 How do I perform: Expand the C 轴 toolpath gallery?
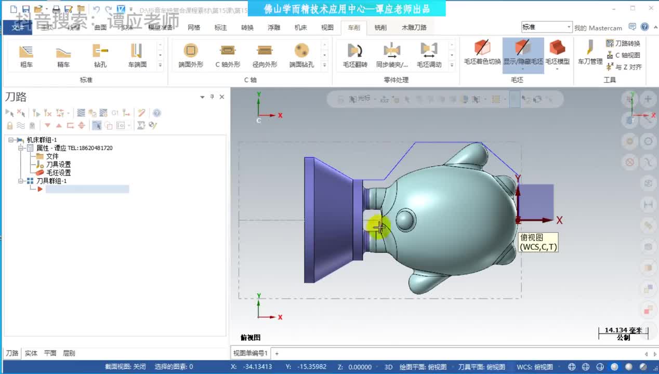tap(324, 65)
